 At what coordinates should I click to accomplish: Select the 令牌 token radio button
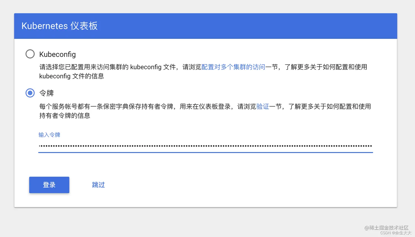[x=30, y=93]
